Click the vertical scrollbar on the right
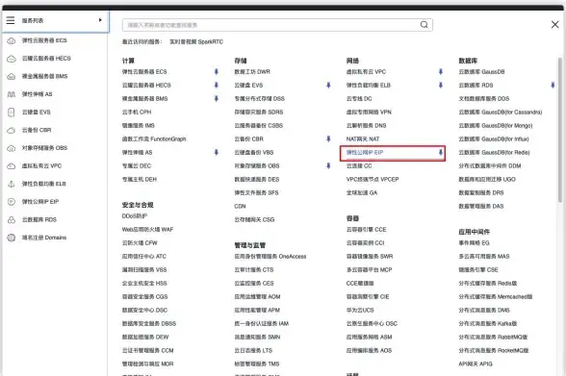The height and width of the screenshot is (376, 566). [560, 130]
